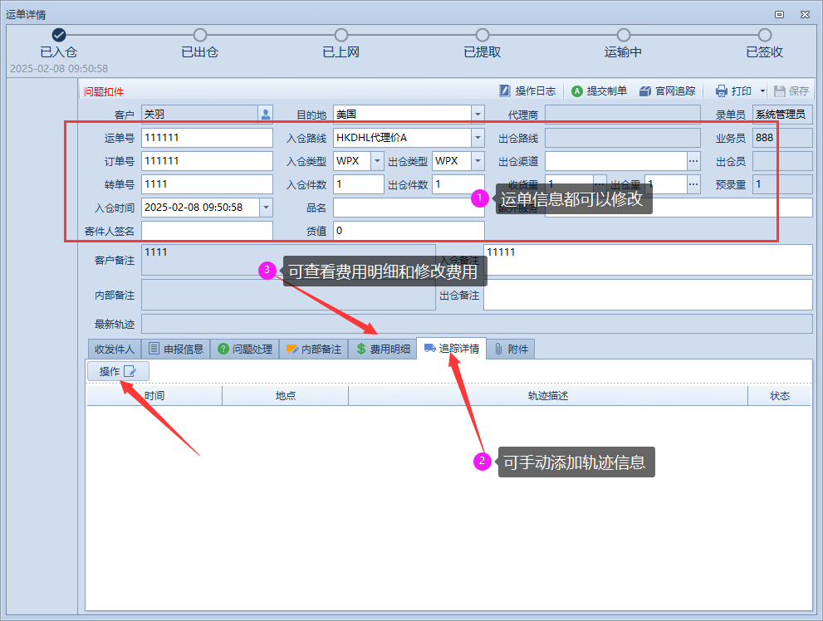Open the 入仓路线 route dropdown

coord(478,138)
